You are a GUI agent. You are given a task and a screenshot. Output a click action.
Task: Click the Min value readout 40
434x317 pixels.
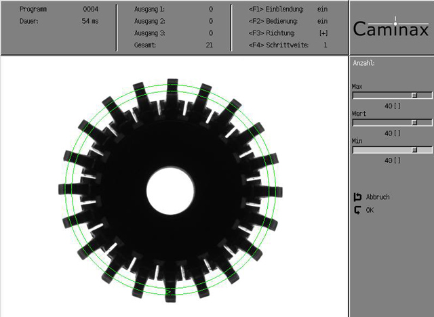[392, 161]
